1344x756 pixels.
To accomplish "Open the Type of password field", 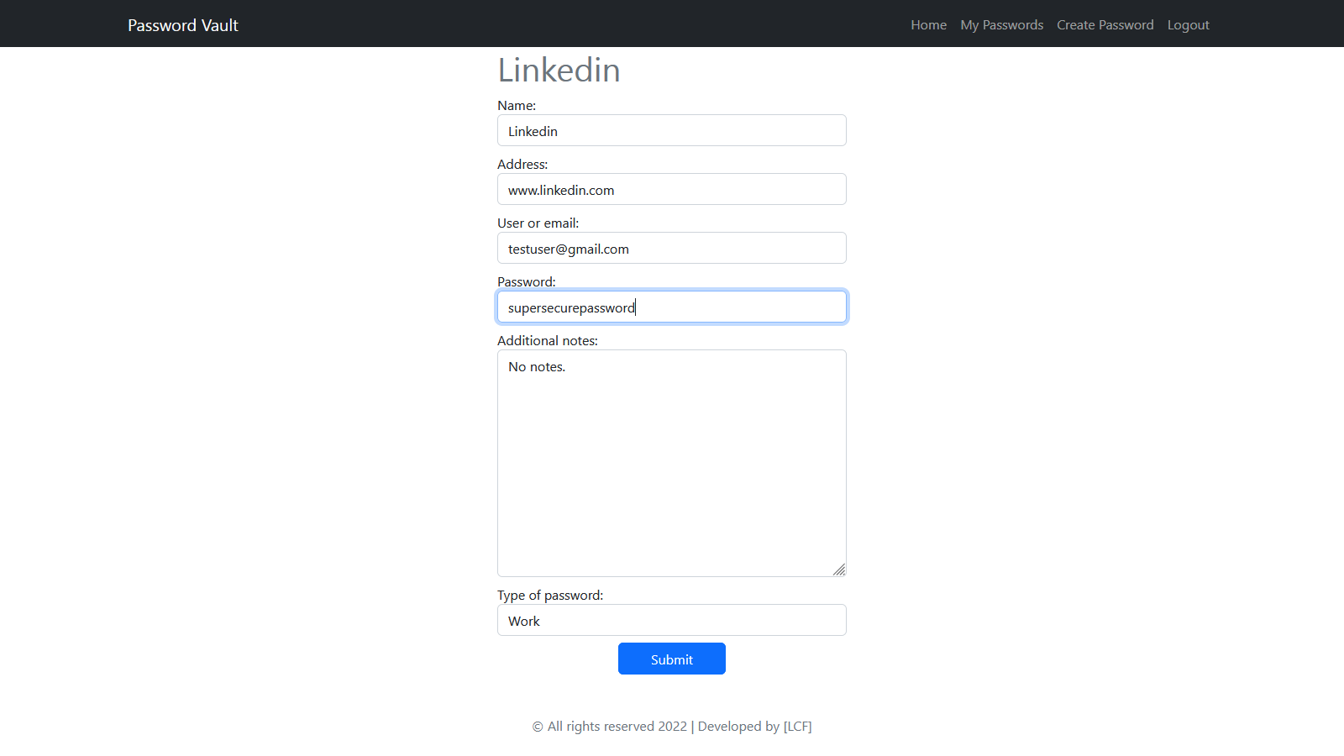I will (672, 620).
